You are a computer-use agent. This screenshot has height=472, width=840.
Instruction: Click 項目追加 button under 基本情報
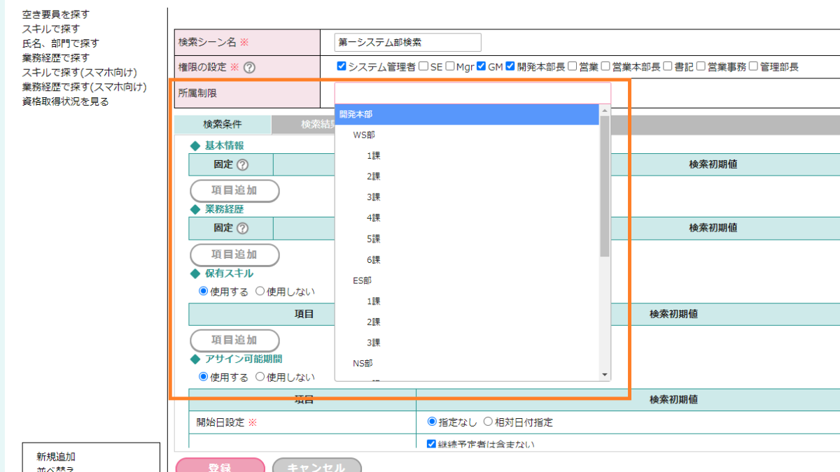tap(234, 190)
